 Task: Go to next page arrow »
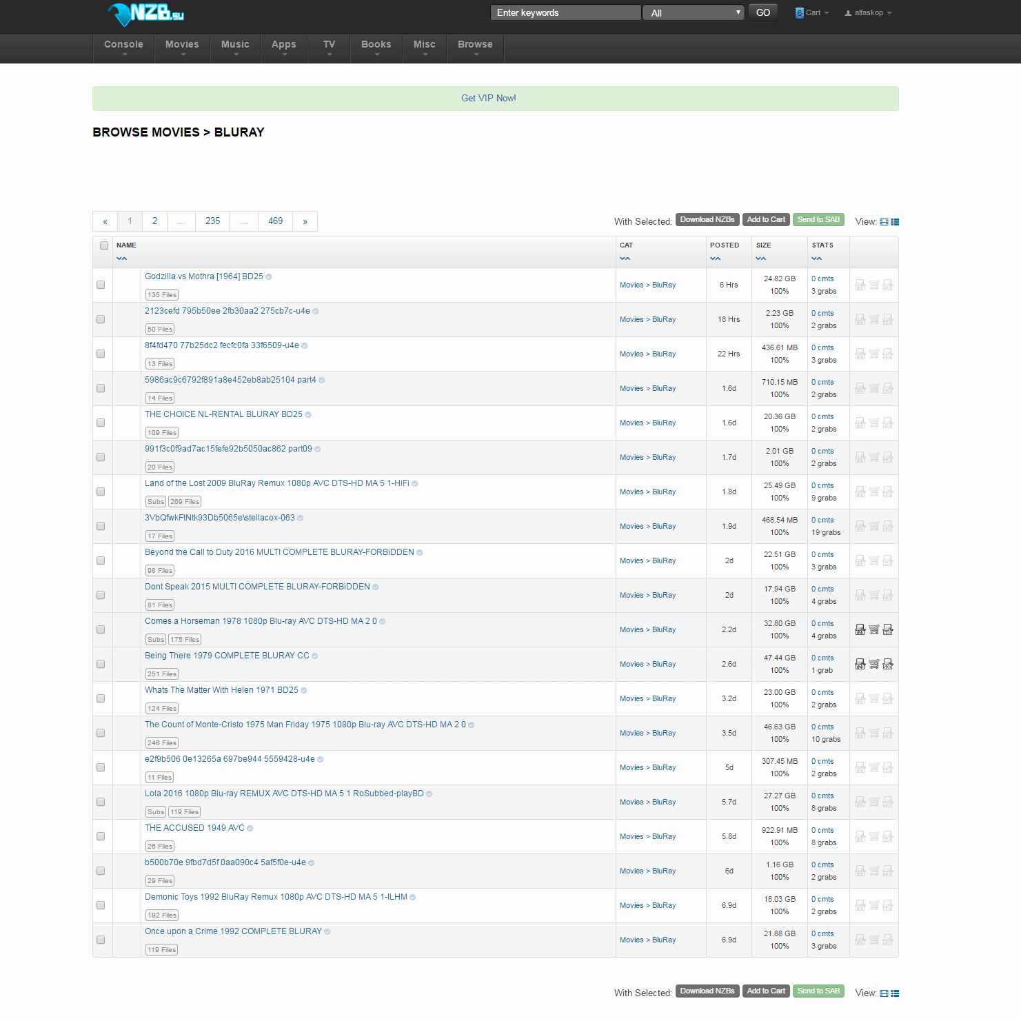(305, 221)
